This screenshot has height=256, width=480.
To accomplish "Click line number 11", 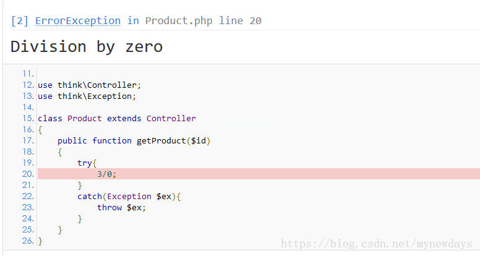I will tap(28, 74).
